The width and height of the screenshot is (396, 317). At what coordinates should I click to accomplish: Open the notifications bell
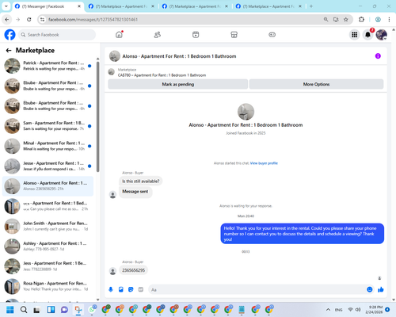coord(367,35)
